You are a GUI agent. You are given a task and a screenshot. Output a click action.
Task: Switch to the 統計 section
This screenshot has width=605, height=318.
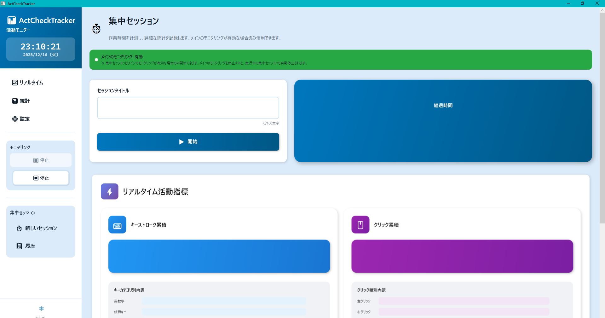(24, 101)
